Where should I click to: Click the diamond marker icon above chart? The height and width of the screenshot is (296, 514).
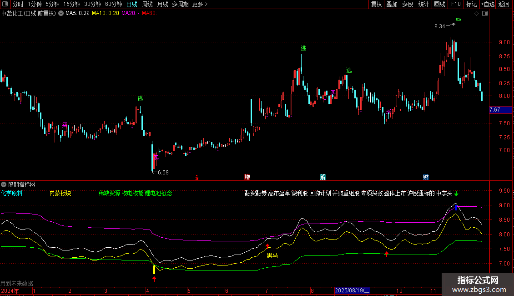point(476,14)
